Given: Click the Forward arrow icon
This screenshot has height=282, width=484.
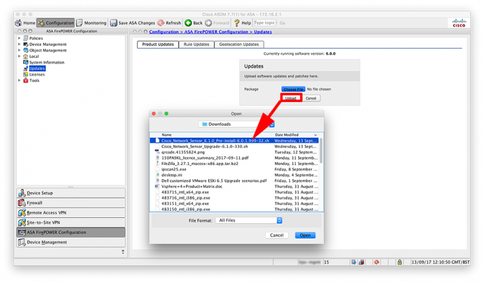Looking at the screenshot, I should point(209,23).
